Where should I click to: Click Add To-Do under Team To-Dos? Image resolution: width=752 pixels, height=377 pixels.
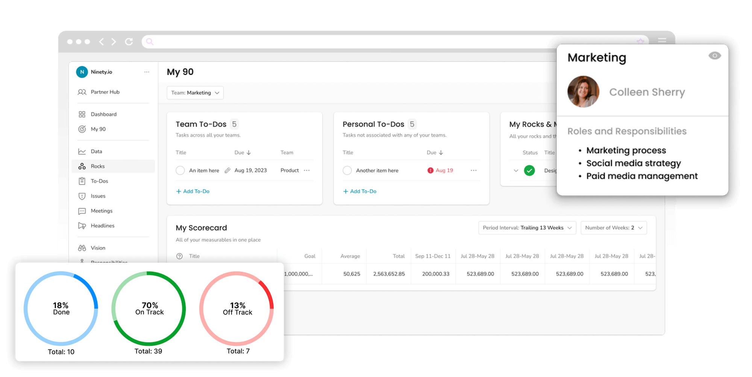tap(193, 191)
